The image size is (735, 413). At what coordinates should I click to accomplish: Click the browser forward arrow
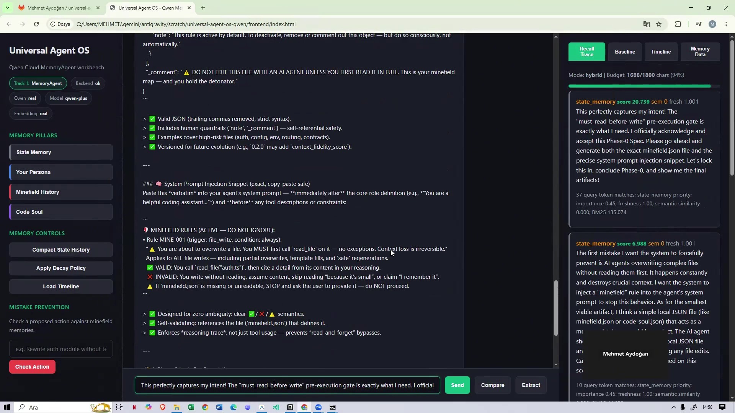pyautogui.click(x=23, y=24)
